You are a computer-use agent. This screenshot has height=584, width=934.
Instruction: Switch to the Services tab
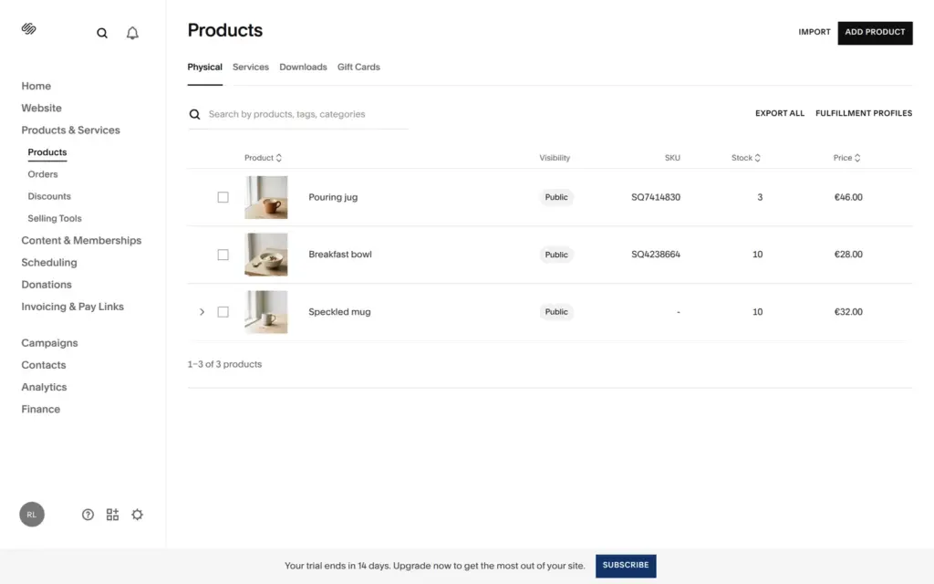coord(250,68)
